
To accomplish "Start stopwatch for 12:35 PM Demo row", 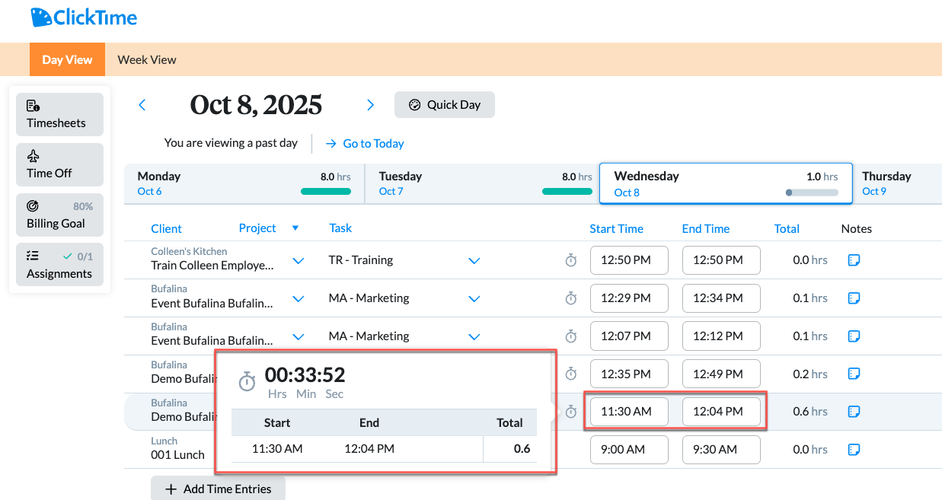I will [x=571, y=374].
